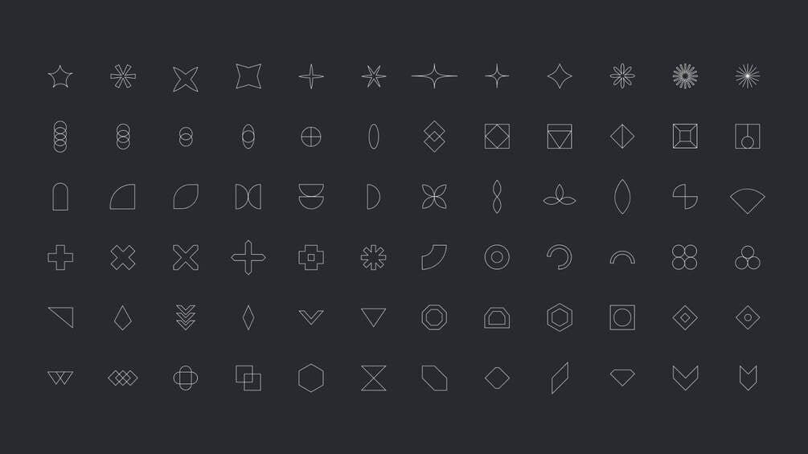Click the semicircle rainbow arch icon
The image size is (808, 454).
(x=622, y=257)
